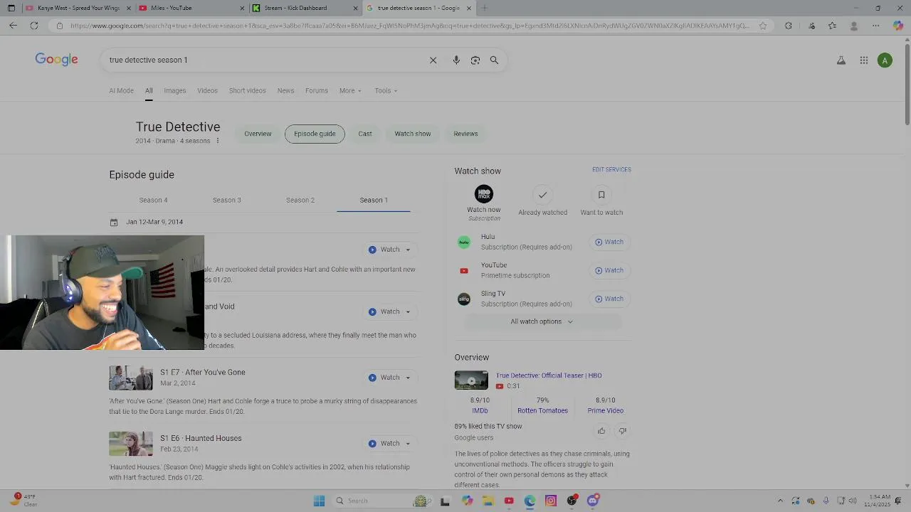Switch to the News search tab
The image size is (911, 512).
(285, 90)
